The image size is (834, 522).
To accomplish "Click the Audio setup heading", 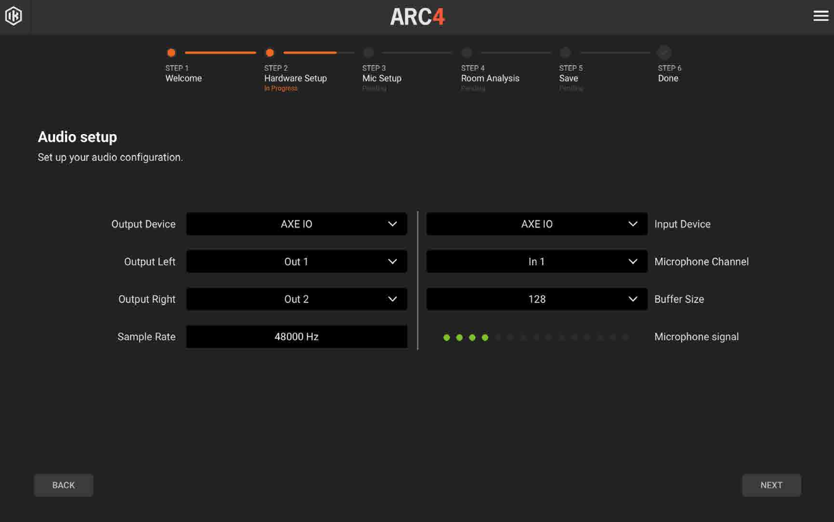I will click(77, 137).
